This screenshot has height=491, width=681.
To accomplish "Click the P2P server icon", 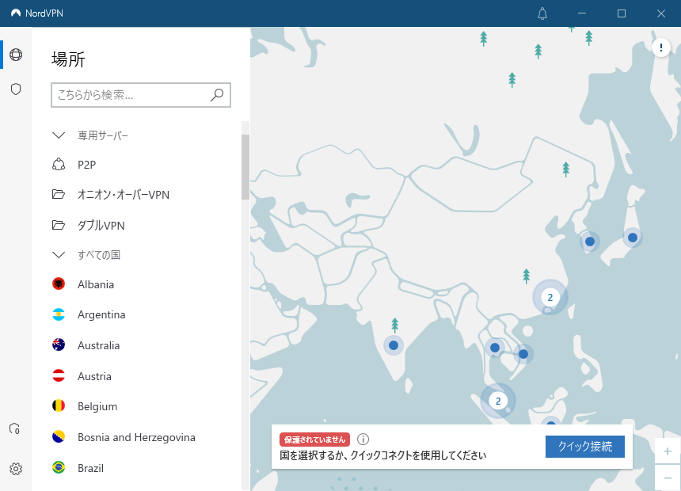I will coord(59,165).
